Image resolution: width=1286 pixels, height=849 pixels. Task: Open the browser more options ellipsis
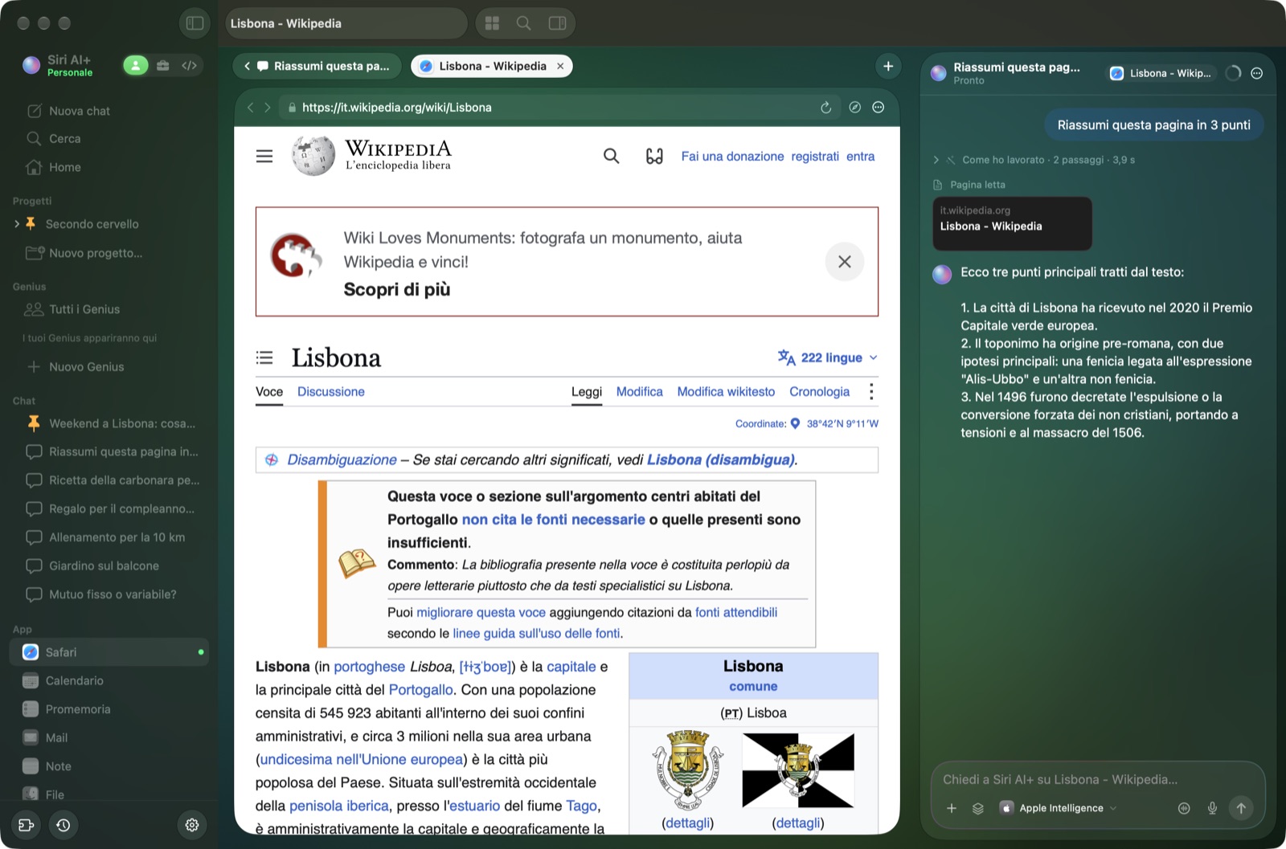[x=878, y=108]
